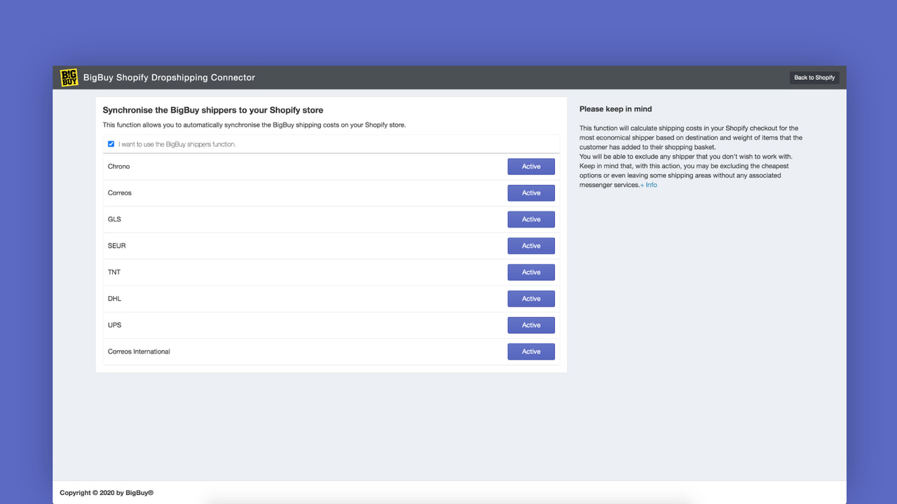897x504 pixels.
Task: Toggle the Correos shipper off
Action: tap(530, 192)
